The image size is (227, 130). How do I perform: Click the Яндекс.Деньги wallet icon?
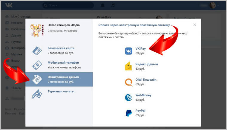(x=128, y=66)
